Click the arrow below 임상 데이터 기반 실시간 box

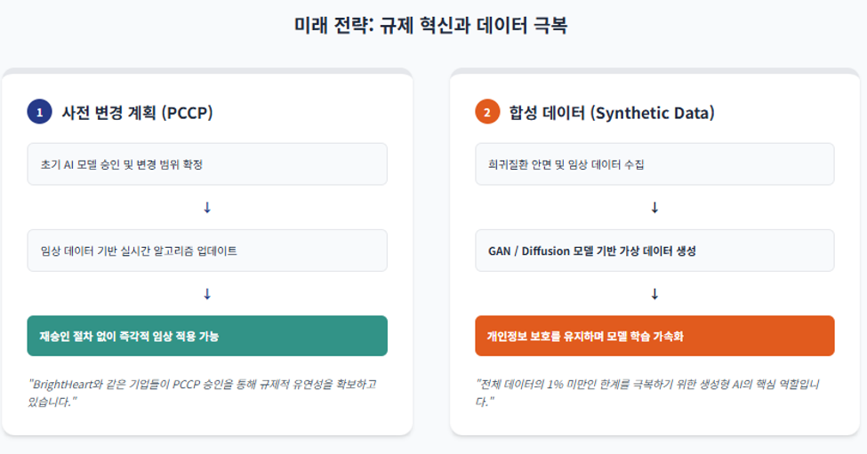(x=207, y=294)
